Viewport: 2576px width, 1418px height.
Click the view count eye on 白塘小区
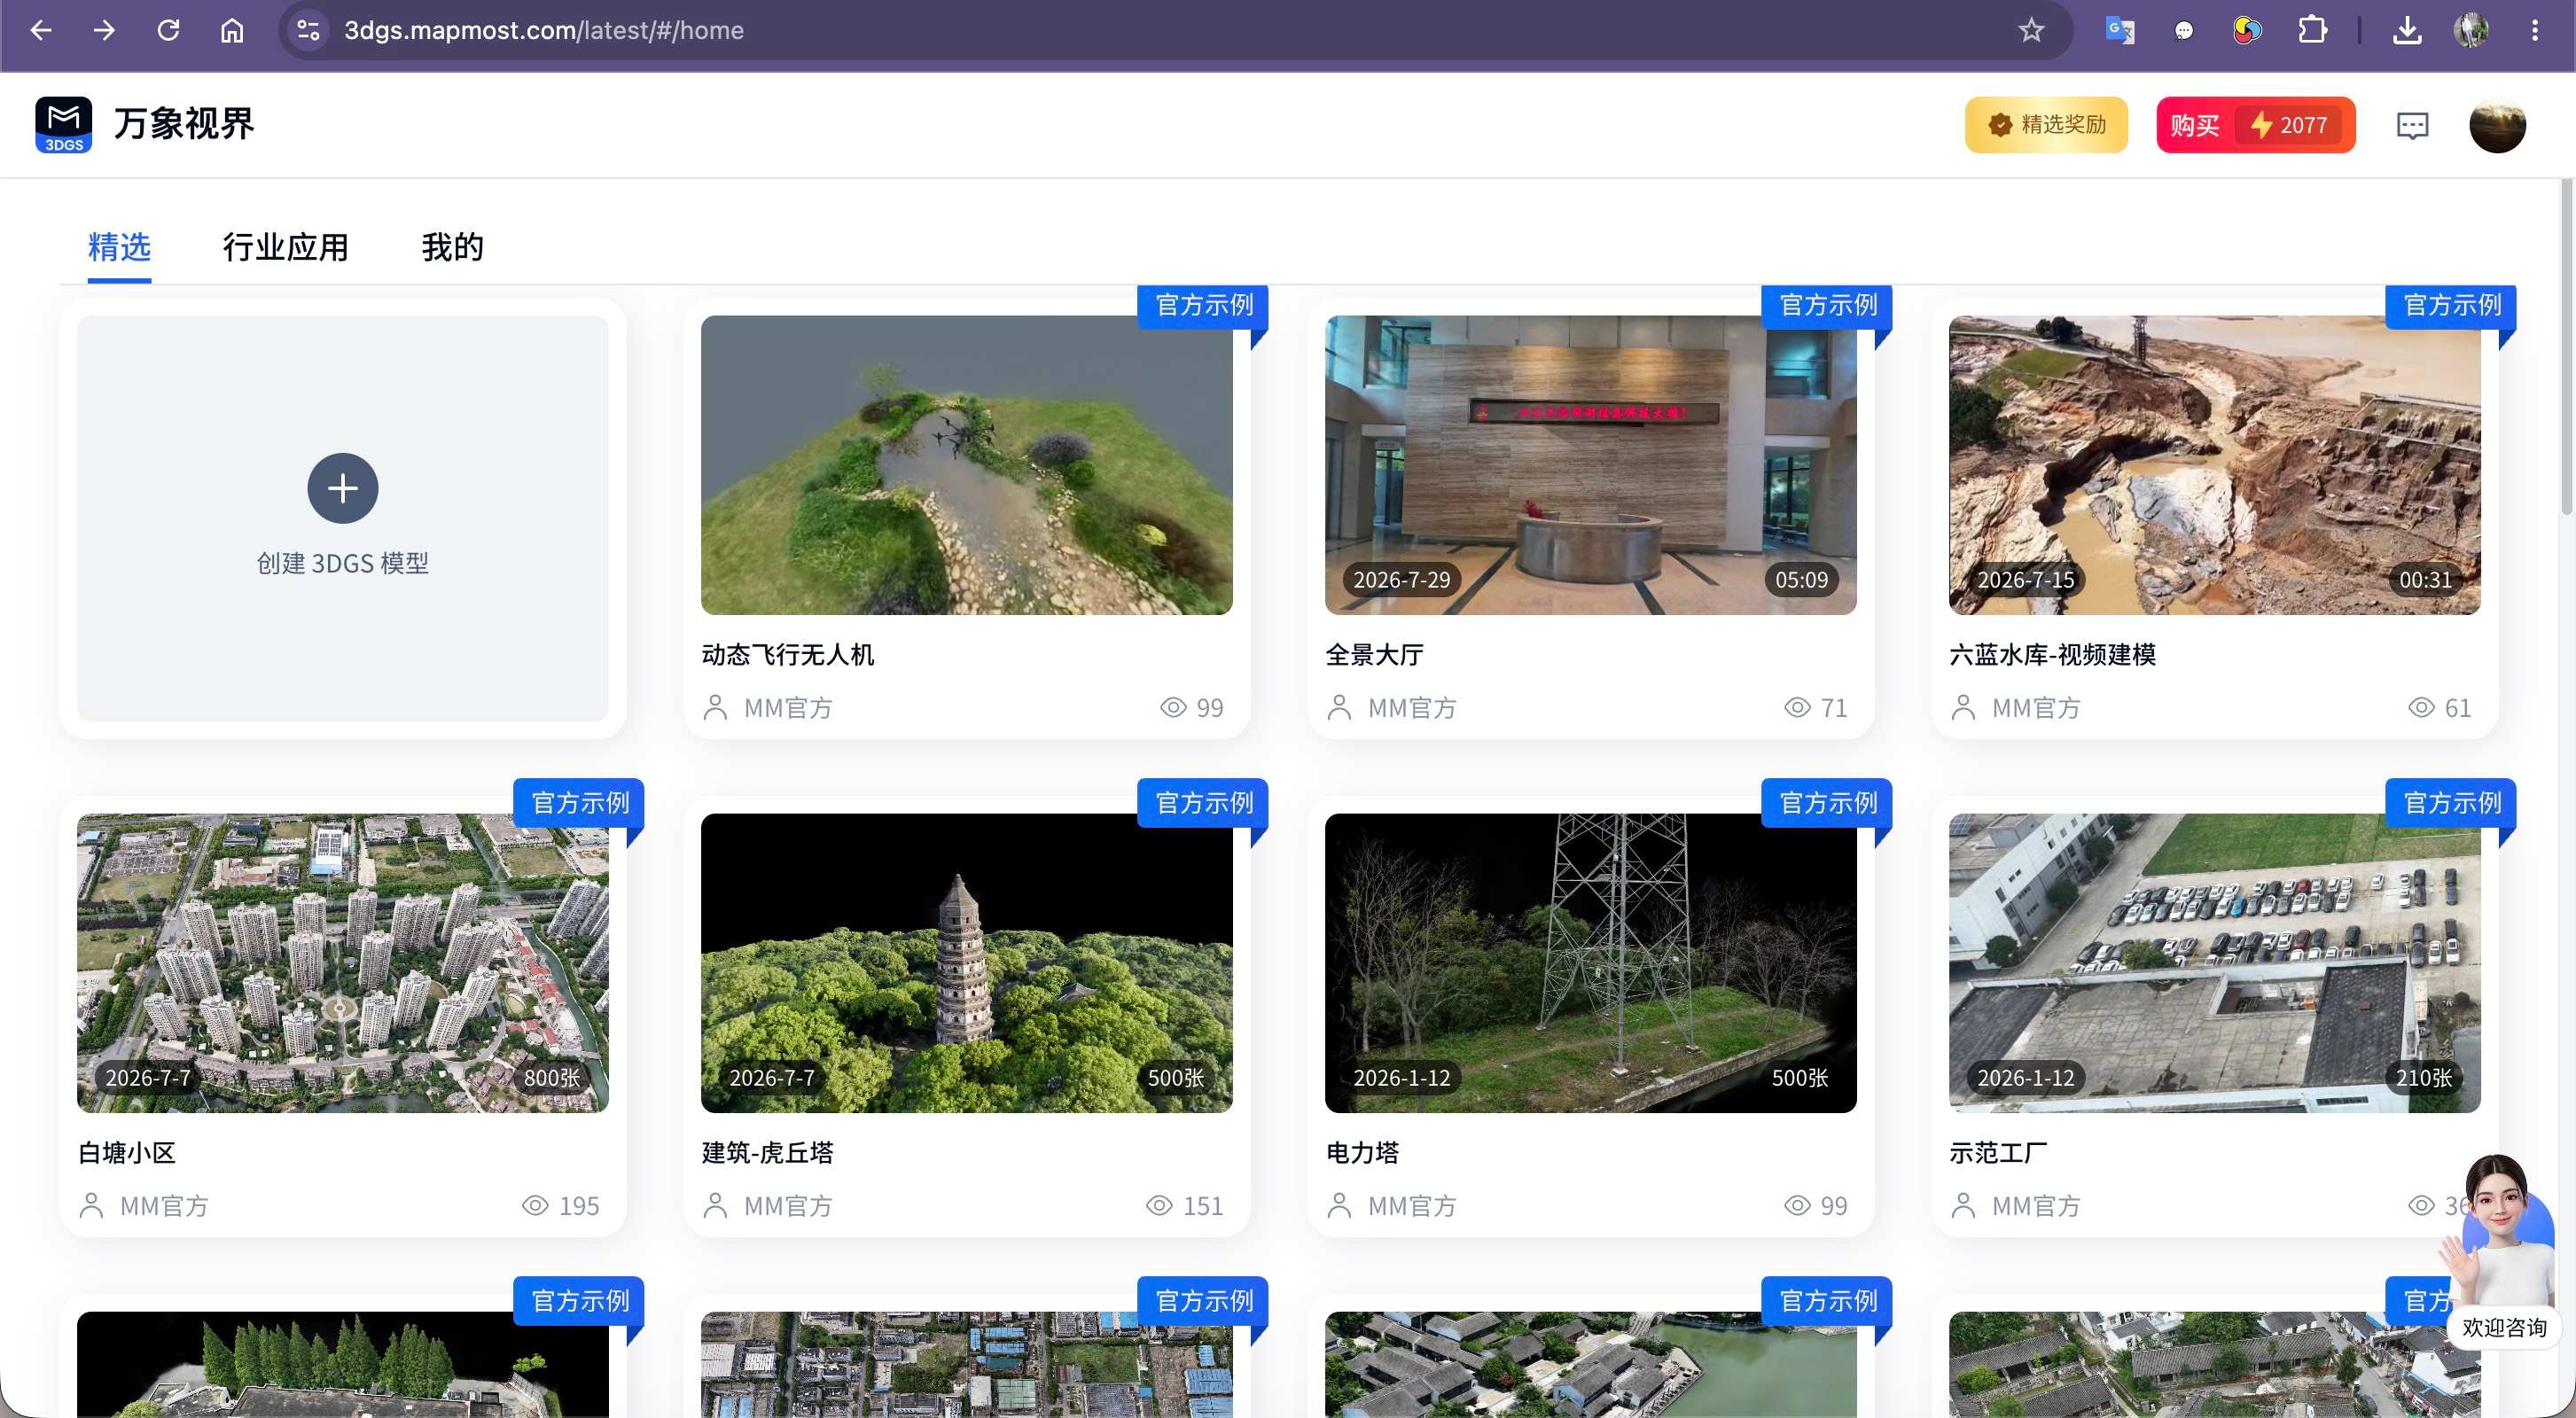(535, 1206)
